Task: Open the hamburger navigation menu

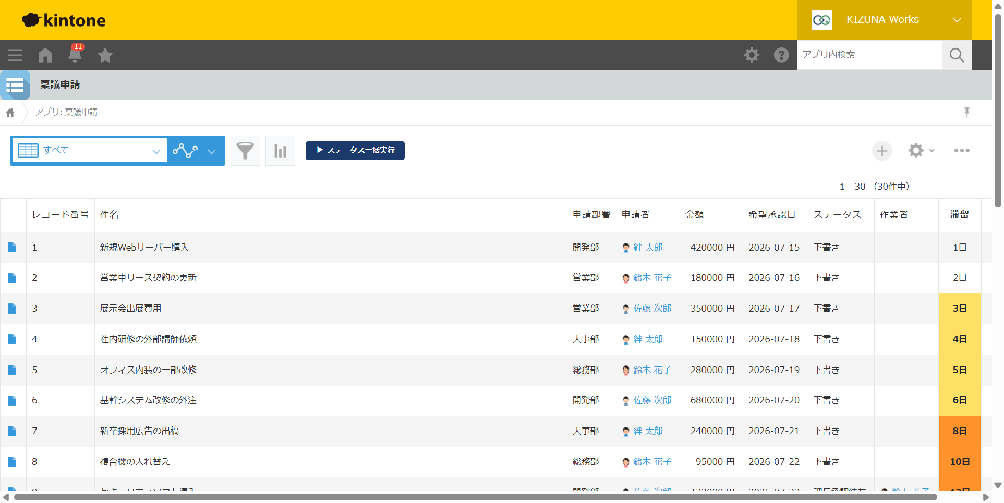Action: 15,55
